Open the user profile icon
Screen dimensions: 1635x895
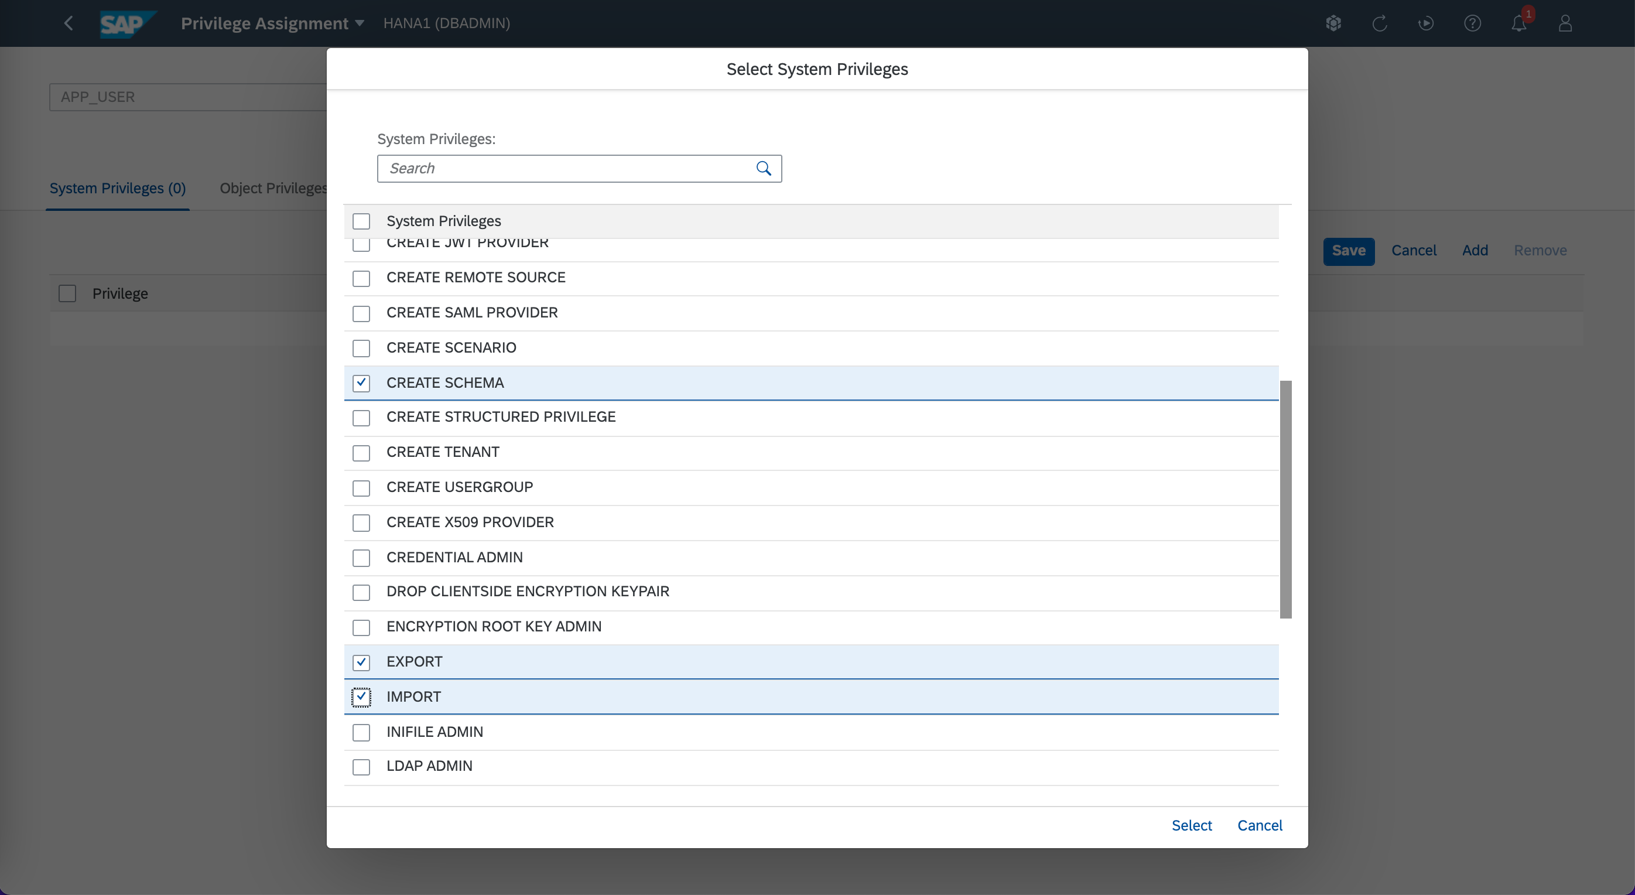(1565, 23)
